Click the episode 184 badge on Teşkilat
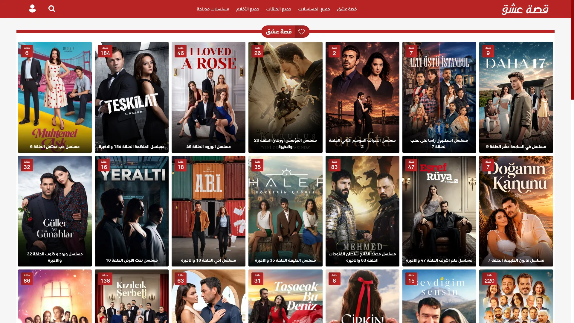 [x=105, y=51]
